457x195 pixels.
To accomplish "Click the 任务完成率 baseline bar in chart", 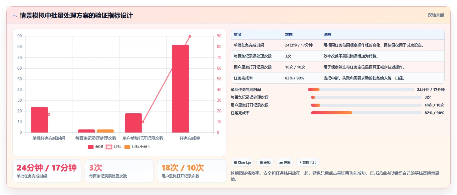I will click(181, 89).
